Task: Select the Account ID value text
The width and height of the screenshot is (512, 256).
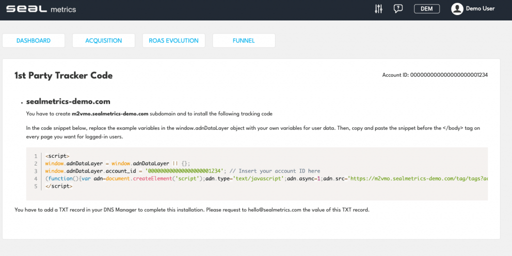Action: point(449,75)
